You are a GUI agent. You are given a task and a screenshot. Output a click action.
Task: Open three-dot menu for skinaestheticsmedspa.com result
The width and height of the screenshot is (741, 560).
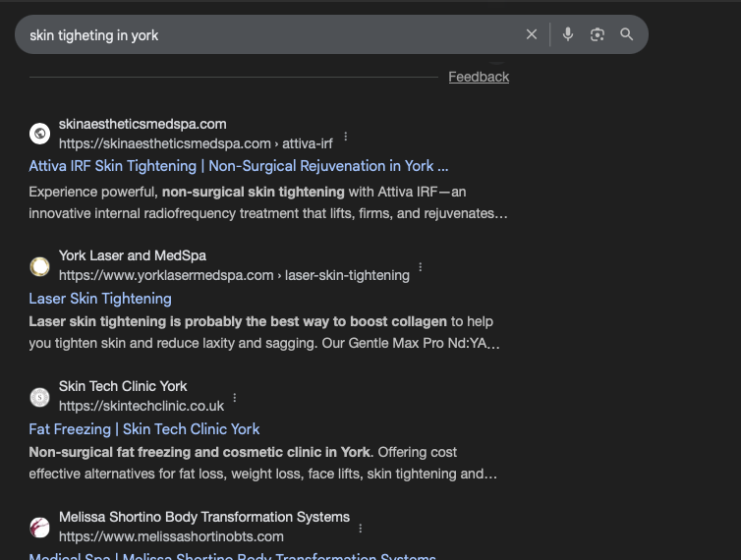point(346,137)
